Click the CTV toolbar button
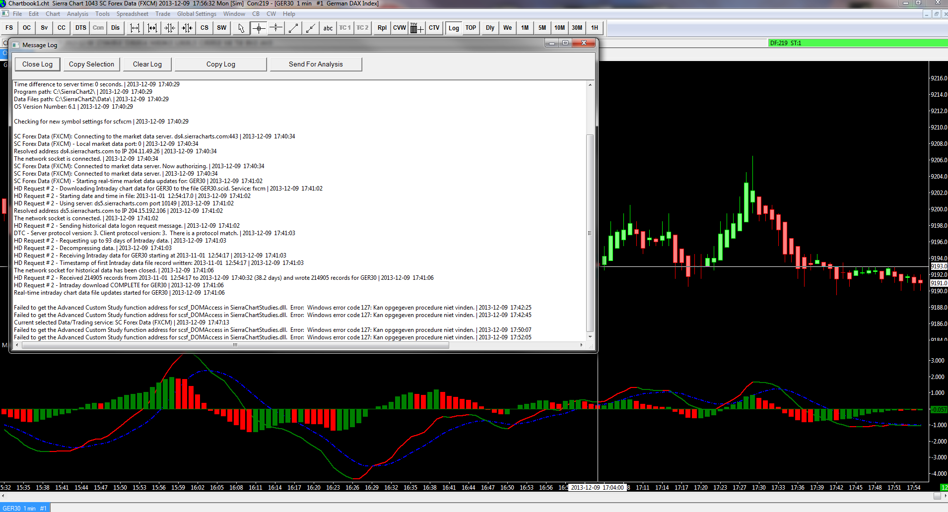Viewport: 948px width, 512px height. click(434, 28)
